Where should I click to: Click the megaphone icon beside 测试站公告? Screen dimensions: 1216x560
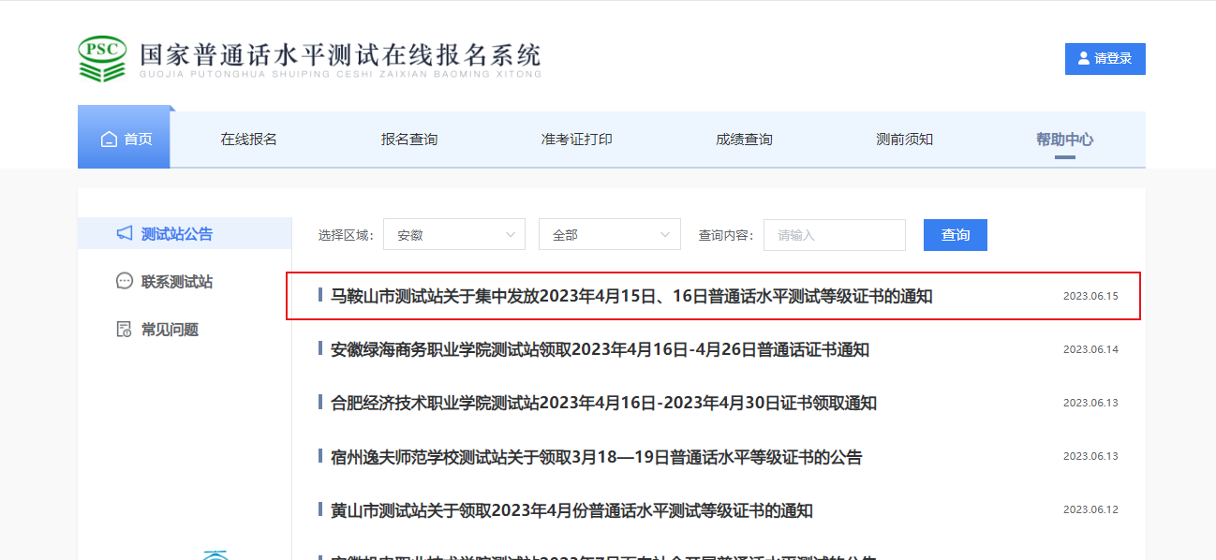click(x=124, y=233)
